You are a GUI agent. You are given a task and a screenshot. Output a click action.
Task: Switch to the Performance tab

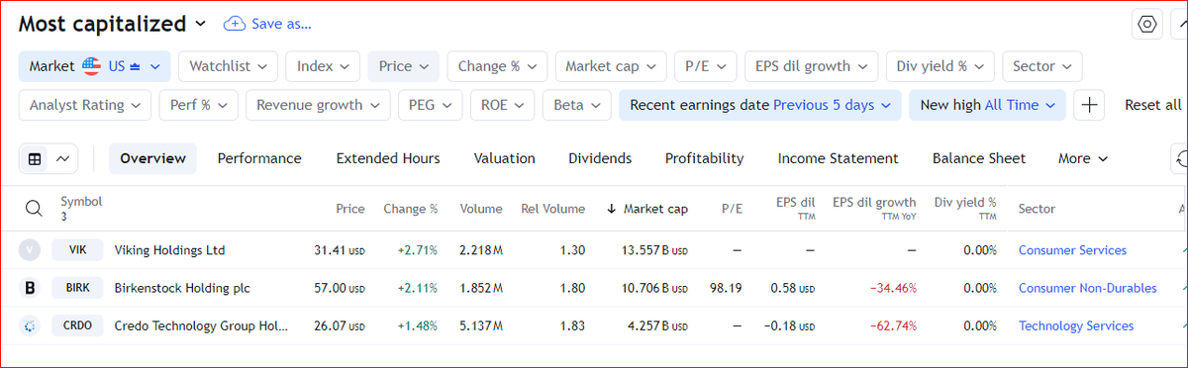pos(259,158)
